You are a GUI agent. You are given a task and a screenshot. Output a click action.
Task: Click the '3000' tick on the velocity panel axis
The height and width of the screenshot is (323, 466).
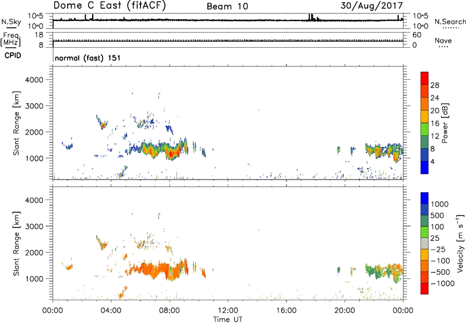pyautogui.click(x=34, y=226)
